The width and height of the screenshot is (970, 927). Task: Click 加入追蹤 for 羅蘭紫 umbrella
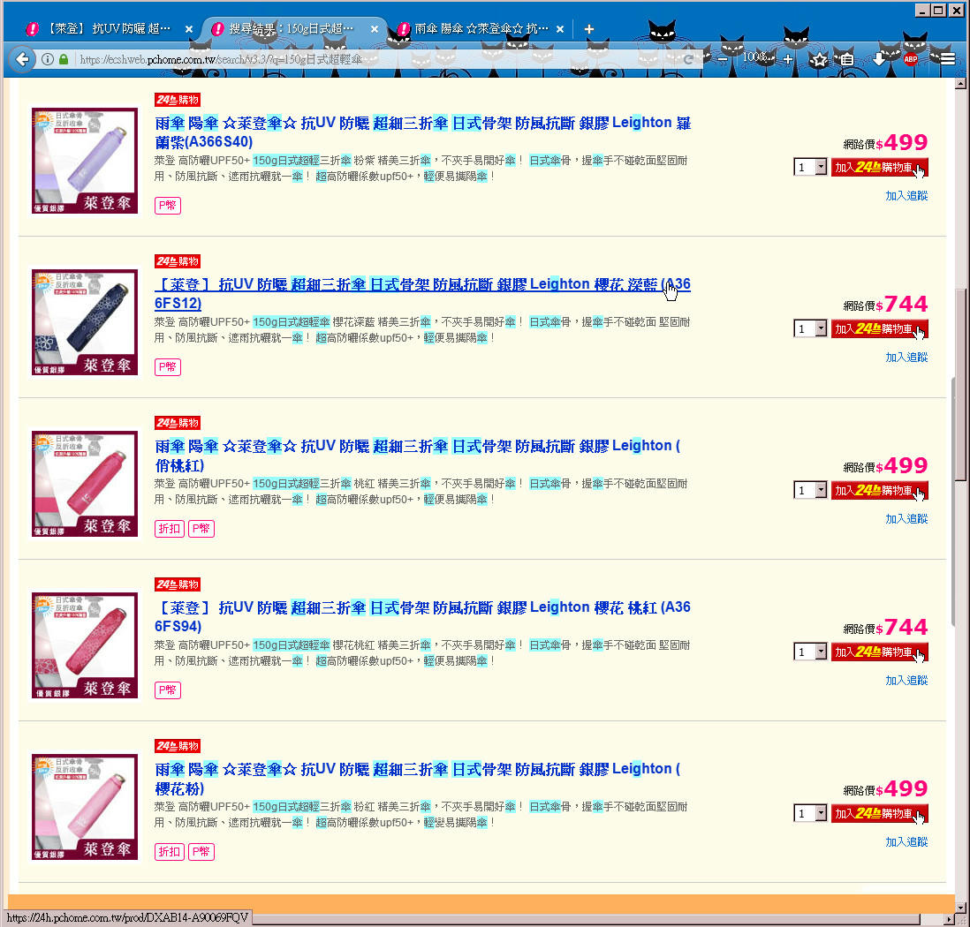(x=906, y=195)
